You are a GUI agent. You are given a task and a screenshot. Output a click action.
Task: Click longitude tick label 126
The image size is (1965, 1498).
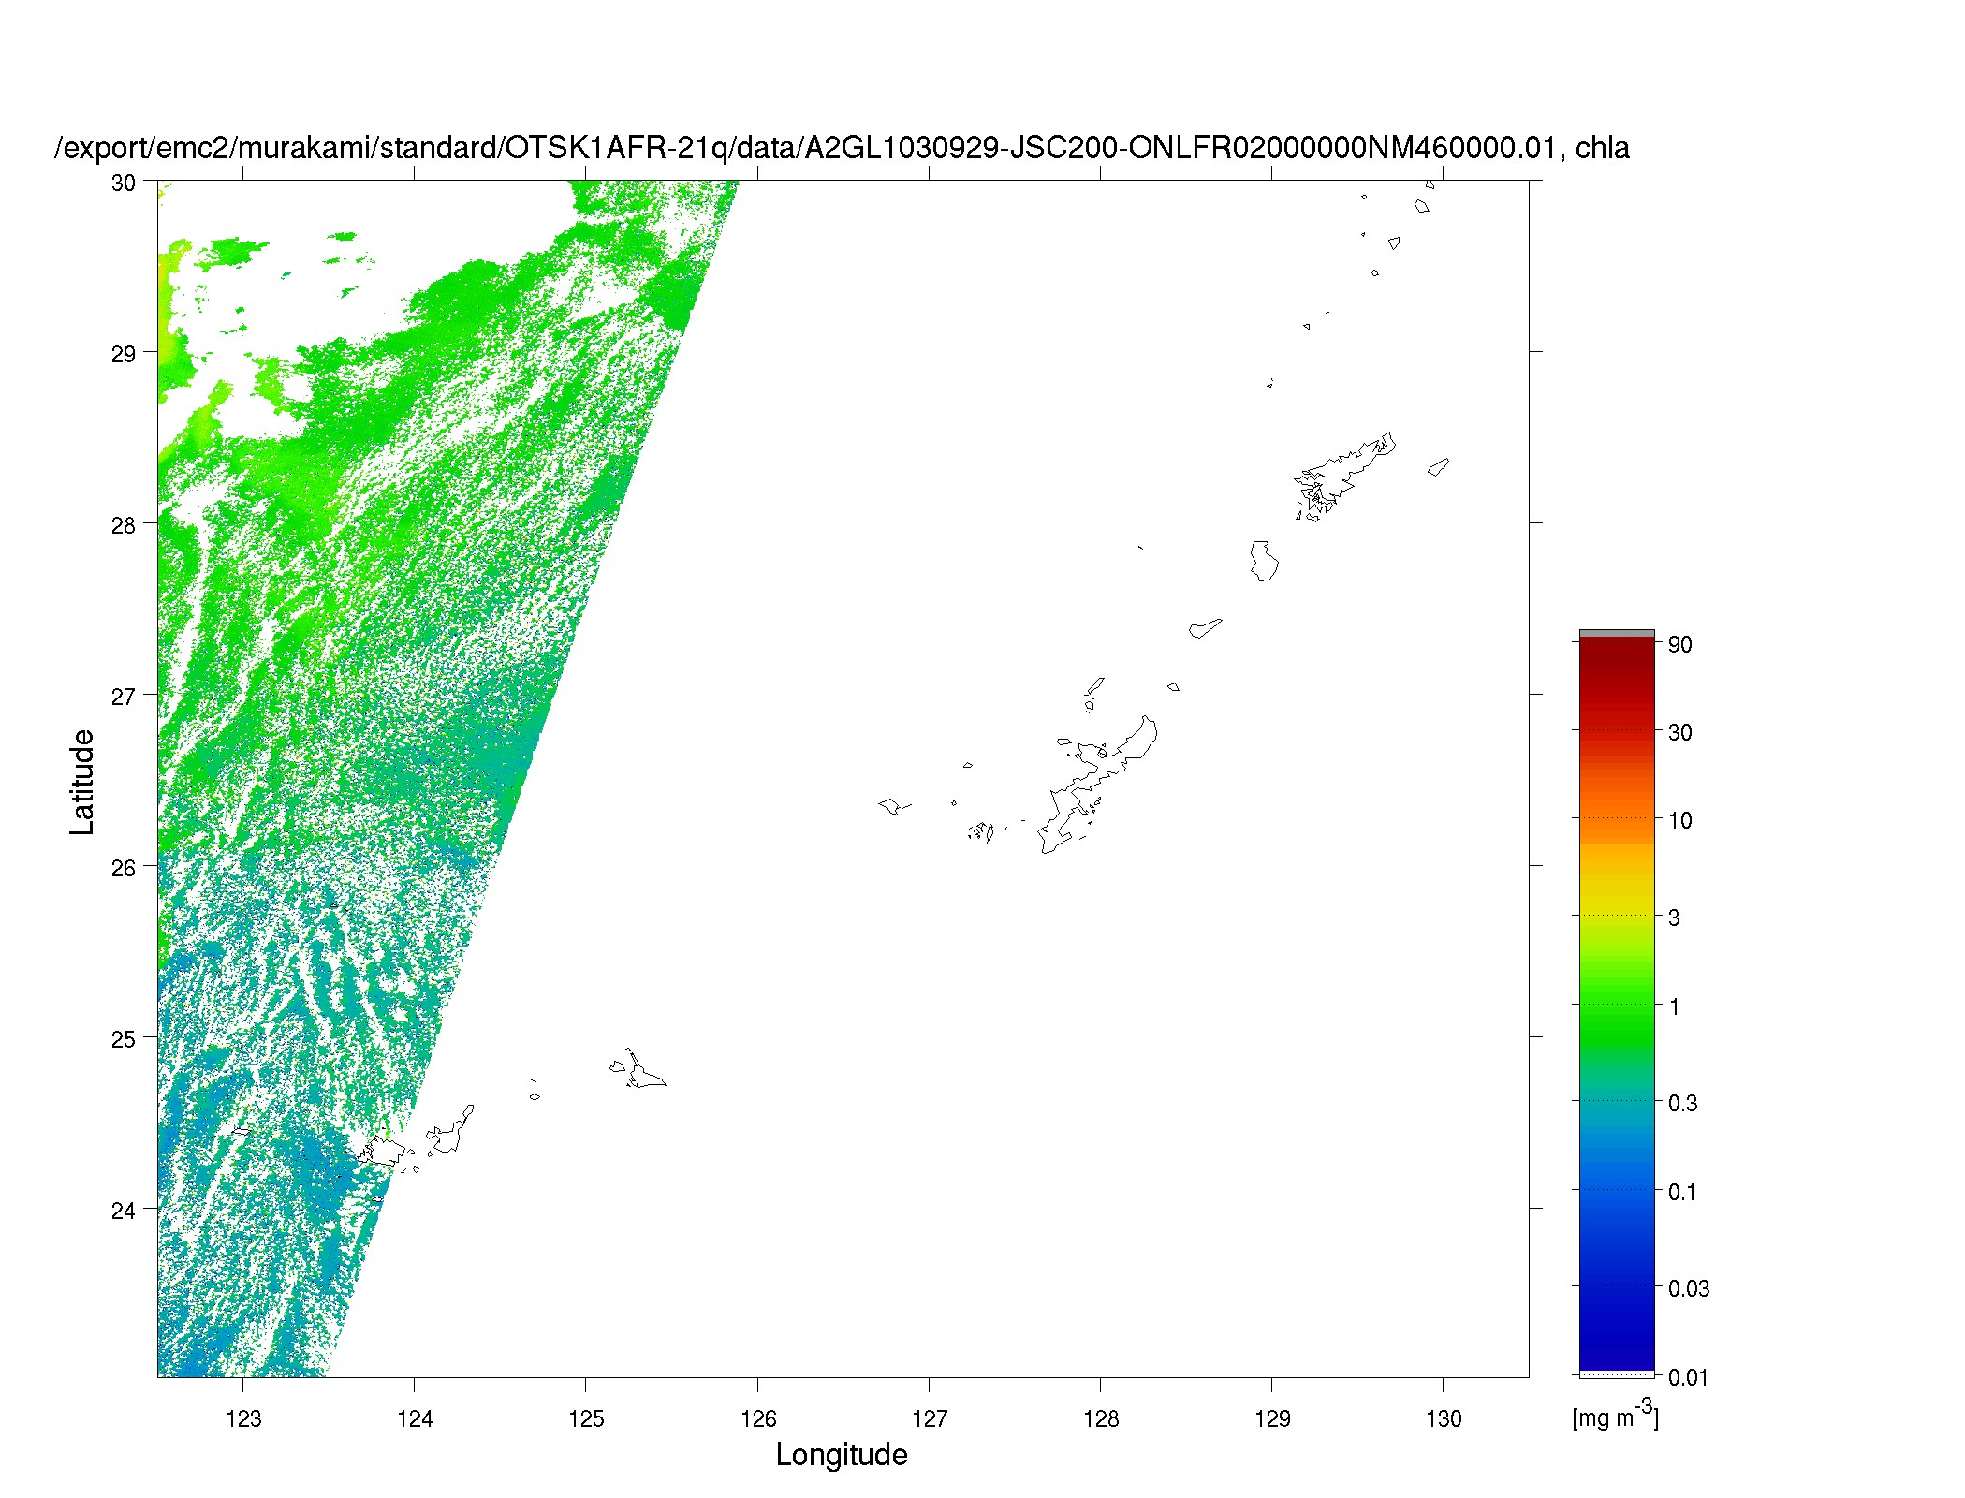point(758,1418)
